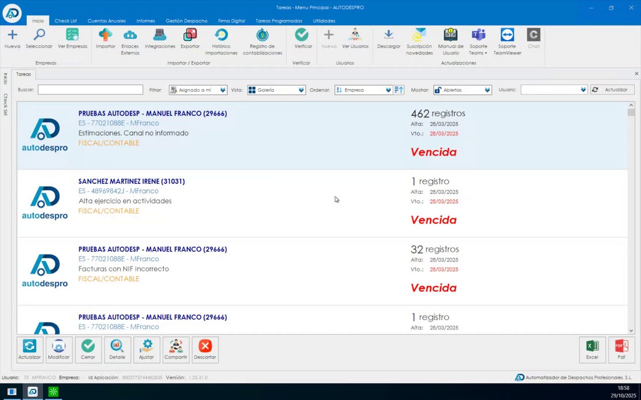Open Enlaces Externos
Image resolution: width=641 pixels, height=400 pixels.
click(x=130, y=42)
